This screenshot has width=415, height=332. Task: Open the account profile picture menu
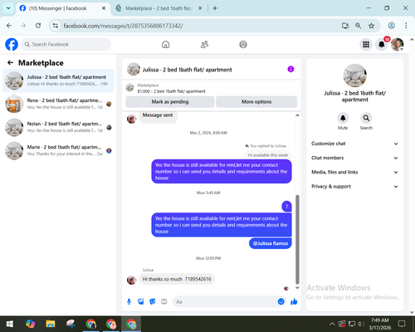pos(397,44)
